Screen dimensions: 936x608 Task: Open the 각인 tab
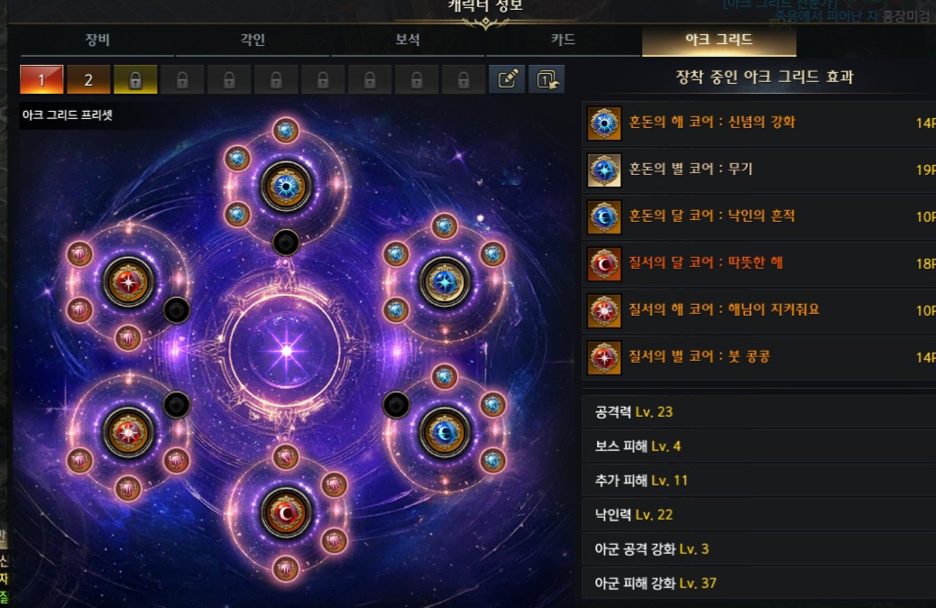[x=252, y=40]
